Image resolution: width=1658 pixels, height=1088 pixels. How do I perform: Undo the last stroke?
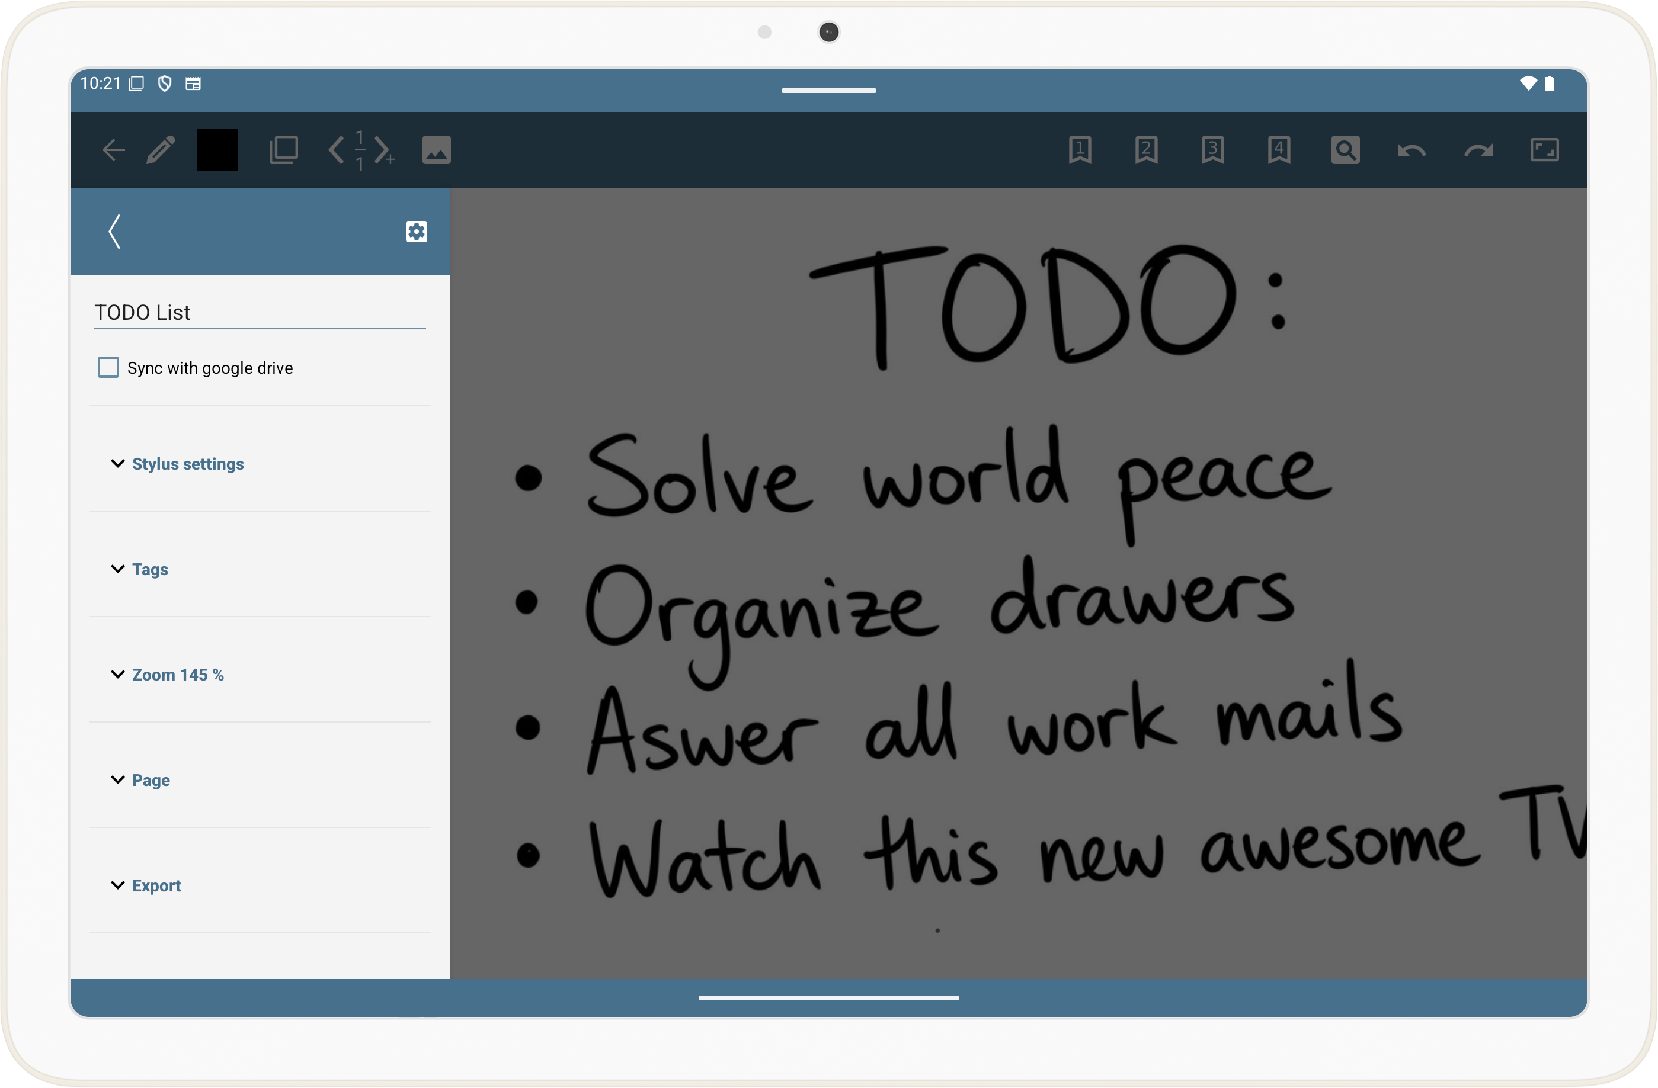[x=1411, y=150]
